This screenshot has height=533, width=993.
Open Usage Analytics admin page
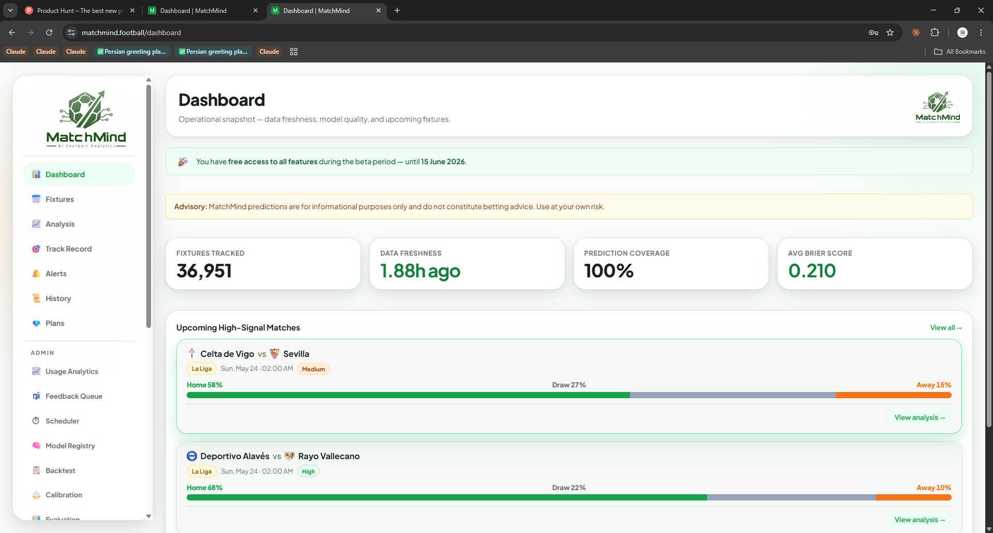[79, 371]
